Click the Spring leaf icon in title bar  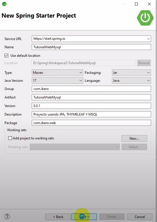pyautogui.click(x=4, y=4)
